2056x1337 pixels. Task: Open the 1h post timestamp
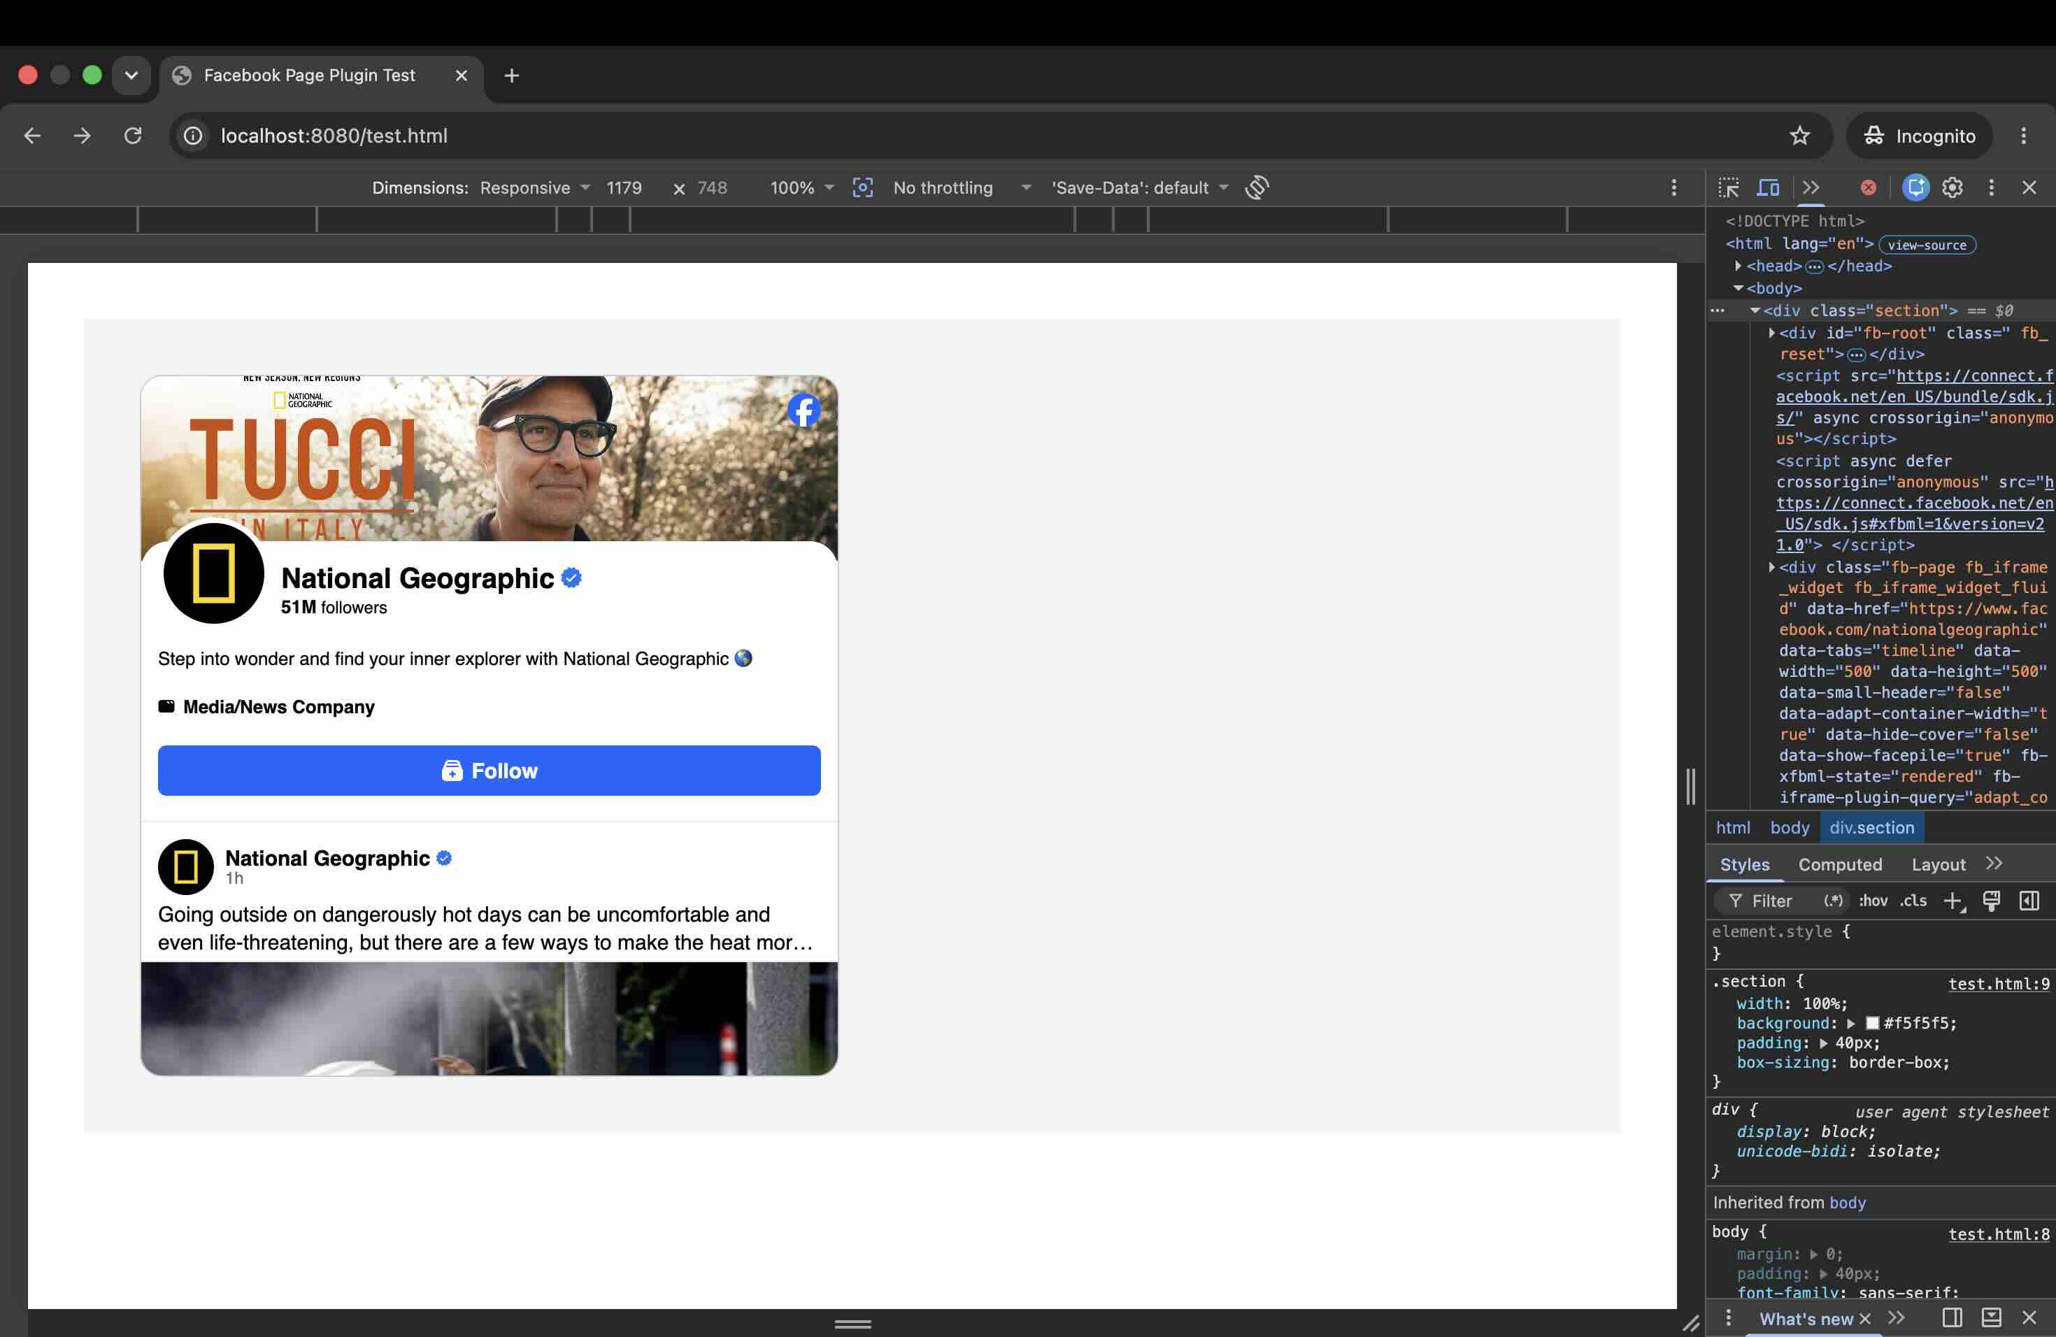tap(234, 878)
